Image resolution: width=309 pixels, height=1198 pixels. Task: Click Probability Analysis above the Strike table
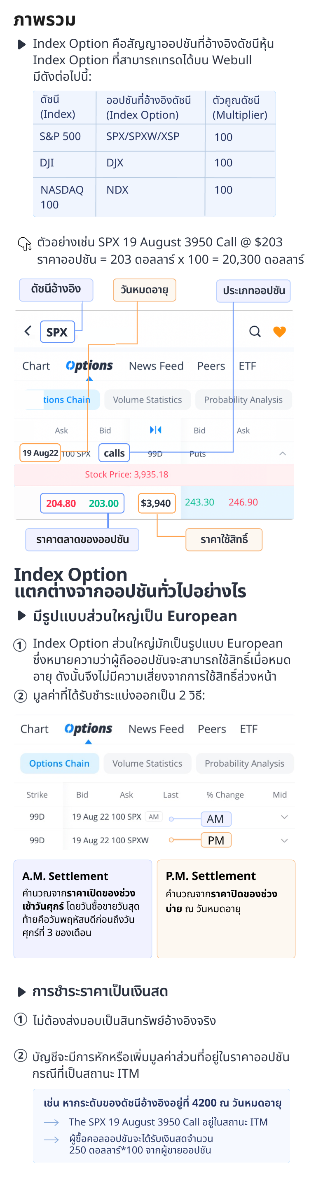tap(244, 763)
